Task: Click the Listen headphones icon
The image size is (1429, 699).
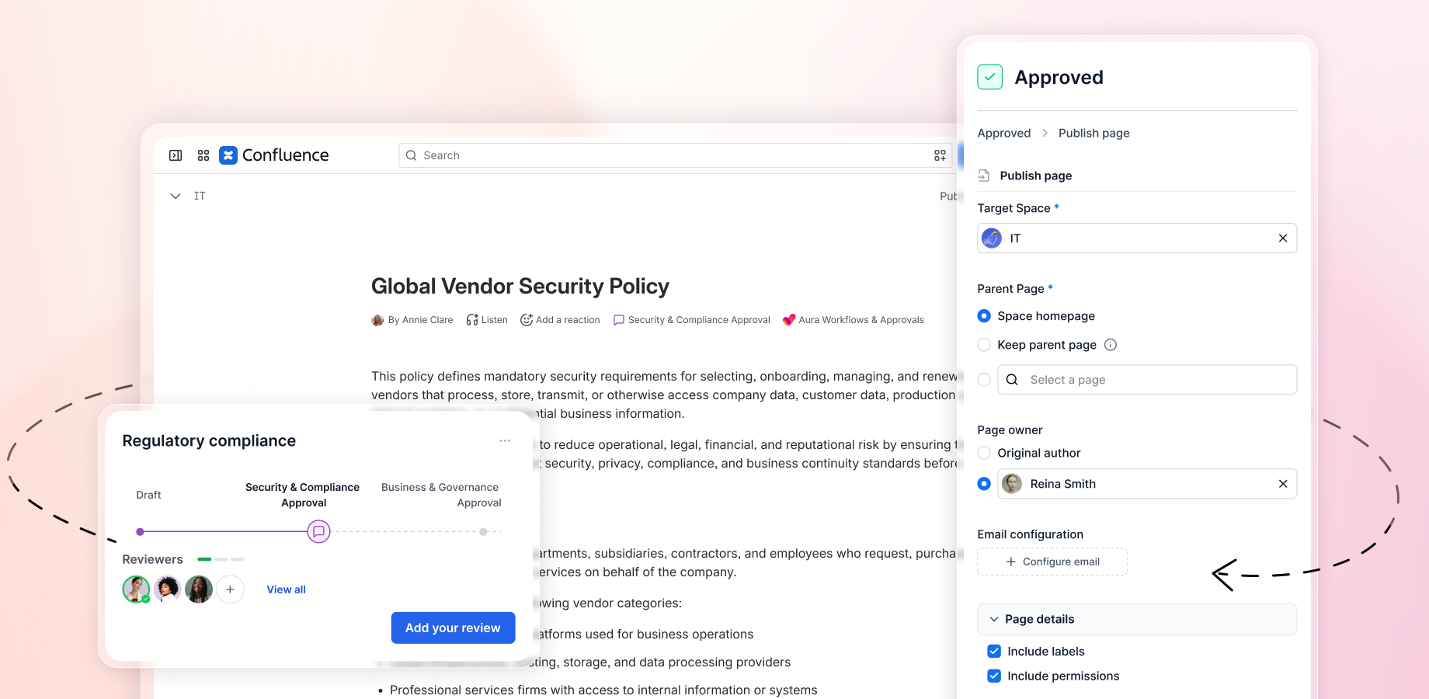Action: [x=472, y=320]
